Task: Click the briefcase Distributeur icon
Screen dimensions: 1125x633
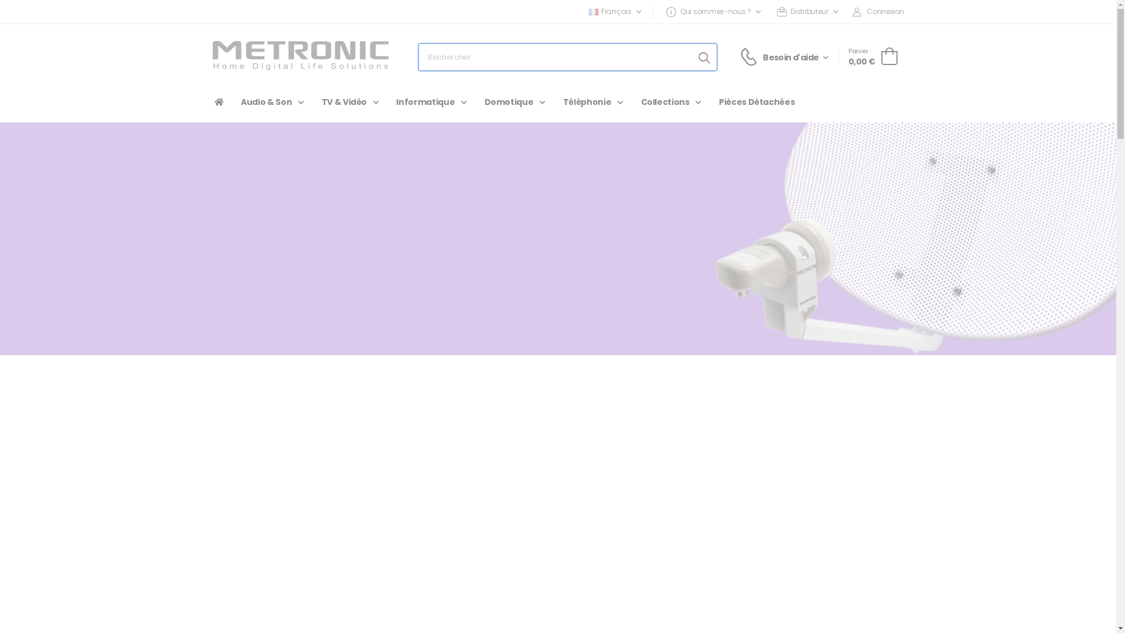Action: tap(782, 12)
